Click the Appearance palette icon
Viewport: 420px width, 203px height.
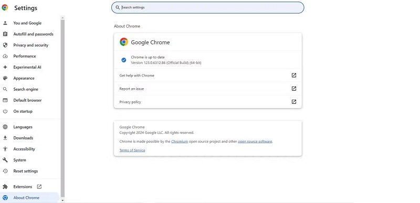click(5, 78)
